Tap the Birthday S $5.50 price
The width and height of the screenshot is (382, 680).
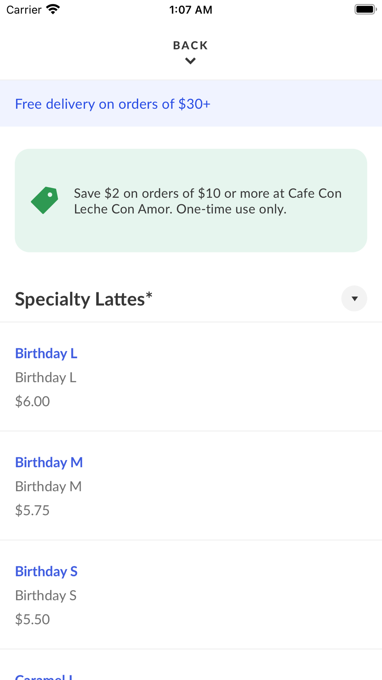[x=32, y=619]
